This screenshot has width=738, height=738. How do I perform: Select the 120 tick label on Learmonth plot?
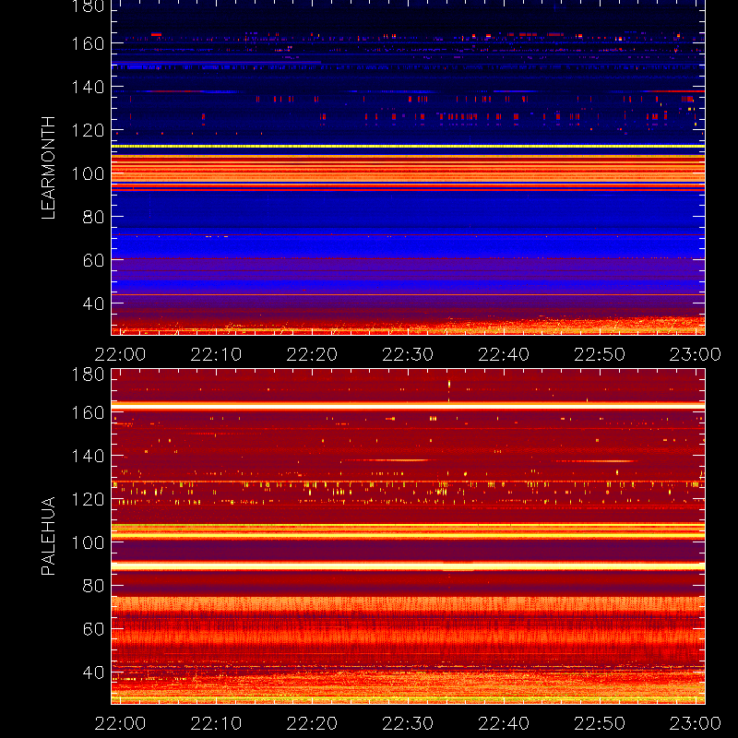pos(88,130)
